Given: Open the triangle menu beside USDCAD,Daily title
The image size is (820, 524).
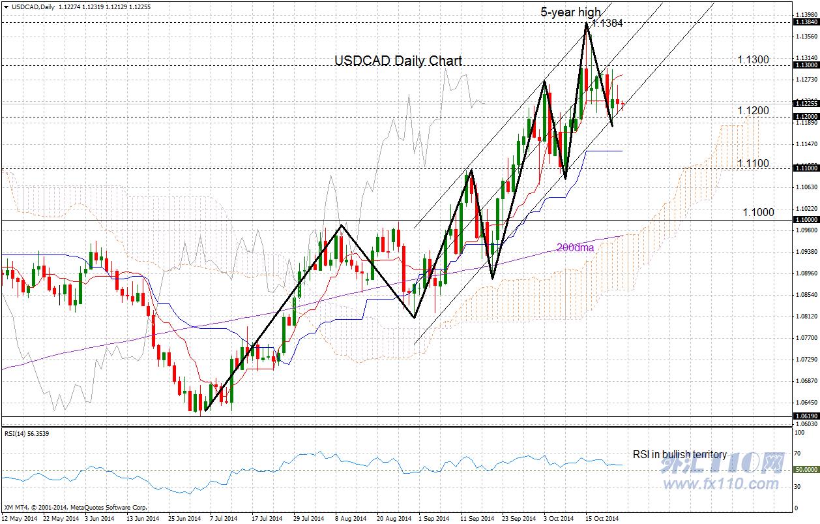Looking at the screenshot, I should (x=6, y=6).
